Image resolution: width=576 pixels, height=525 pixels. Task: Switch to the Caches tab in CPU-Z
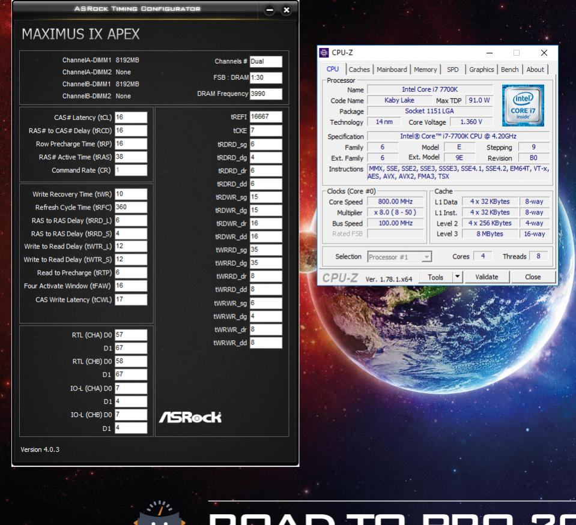[359, 70]
